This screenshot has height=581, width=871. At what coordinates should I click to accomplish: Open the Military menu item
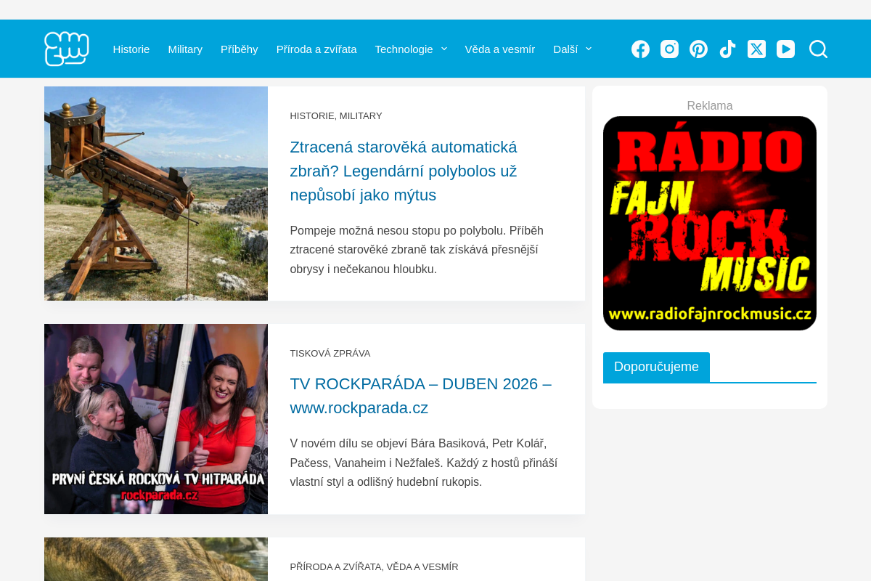[185, 49]
